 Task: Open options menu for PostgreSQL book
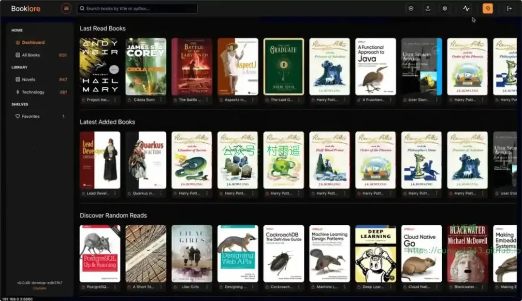pyautogui.click(x=115, y=287)
